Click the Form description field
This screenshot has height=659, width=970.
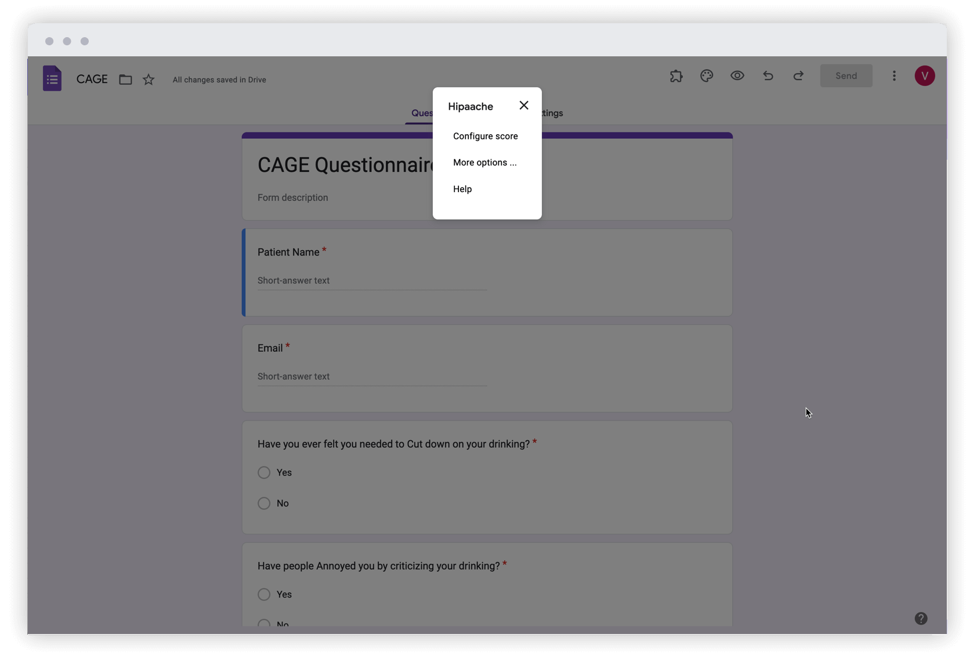[292, 198]
